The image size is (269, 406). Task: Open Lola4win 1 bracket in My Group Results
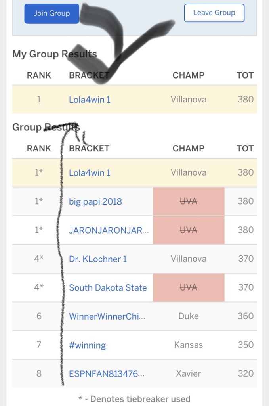coord(90,100)
